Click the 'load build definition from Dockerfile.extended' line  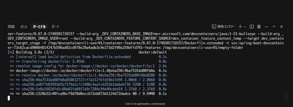click(88, 57)
